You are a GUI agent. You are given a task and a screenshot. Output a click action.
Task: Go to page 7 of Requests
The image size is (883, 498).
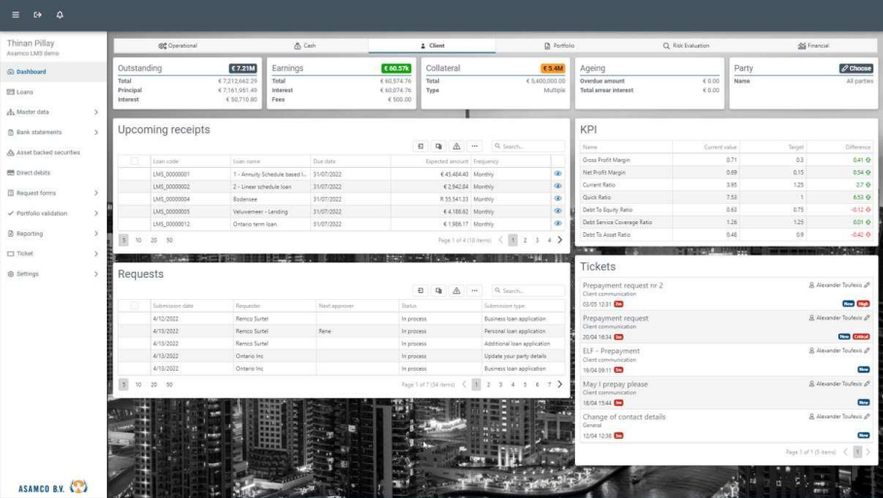pos(549,384)
